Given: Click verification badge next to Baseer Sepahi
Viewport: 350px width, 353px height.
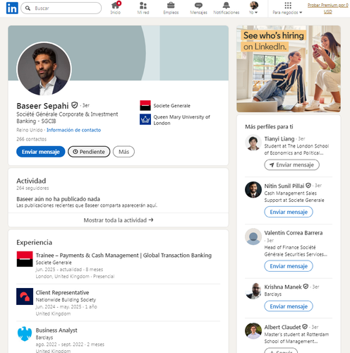Looking at the screenshot, I should tap(75, 105).
